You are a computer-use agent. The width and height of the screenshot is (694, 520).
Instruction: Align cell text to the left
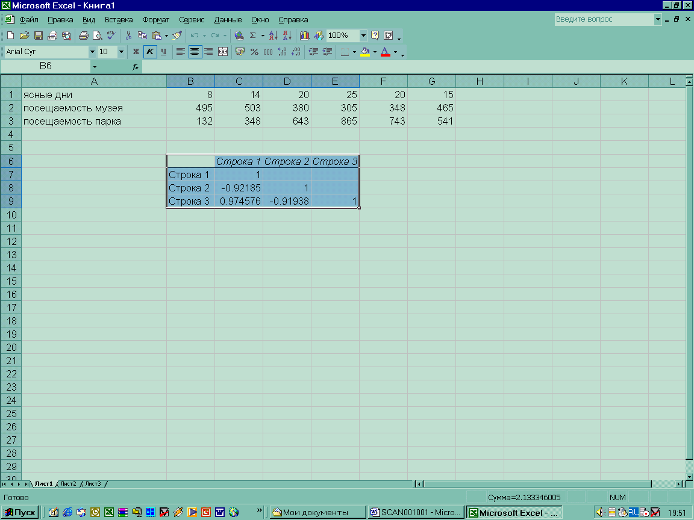pos(181,52)
